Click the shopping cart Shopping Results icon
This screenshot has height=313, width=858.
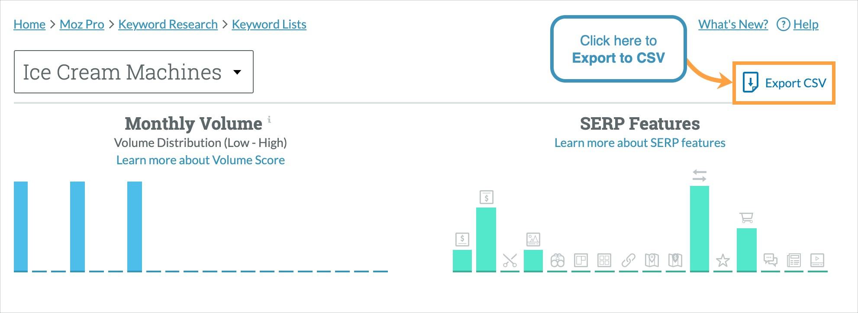point(746,218)
